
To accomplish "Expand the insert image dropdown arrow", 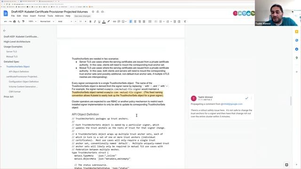I will click(126, 22).
